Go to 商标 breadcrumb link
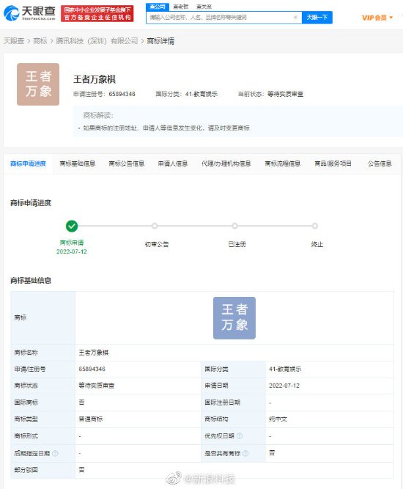Image resolution: width=403 pixels, height=489 pixels. tap(40, 41)
